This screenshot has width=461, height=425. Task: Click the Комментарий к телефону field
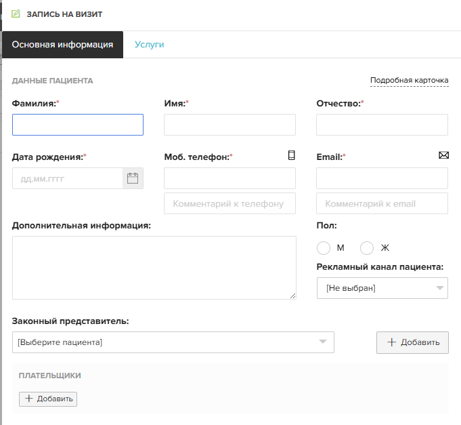(229, 203)
